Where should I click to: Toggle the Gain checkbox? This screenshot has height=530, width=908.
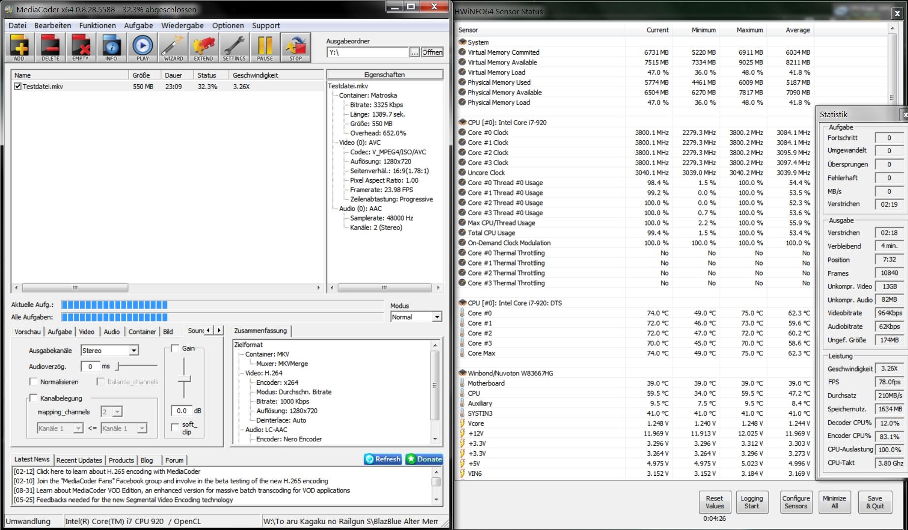pos(175,348)
